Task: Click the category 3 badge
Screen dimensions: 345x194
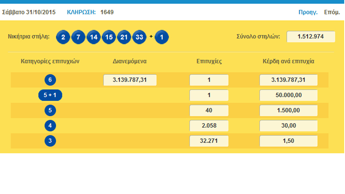Action: click(51, 141)
